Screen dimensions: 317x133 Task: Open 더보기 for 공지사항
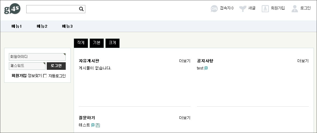point(303,61)
